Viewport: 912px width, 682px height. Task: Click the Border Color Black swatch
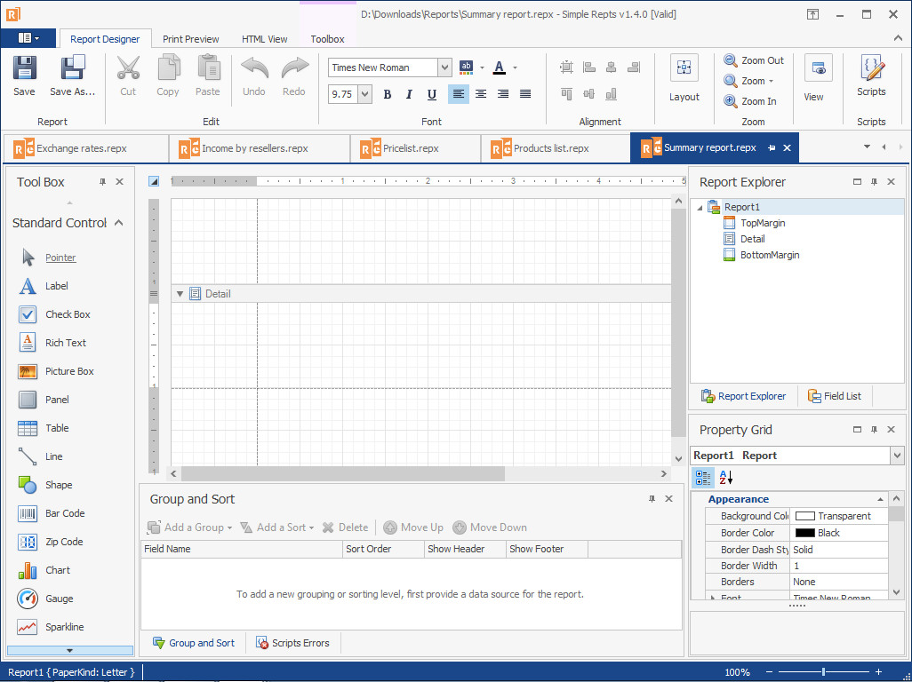(805, 533)
